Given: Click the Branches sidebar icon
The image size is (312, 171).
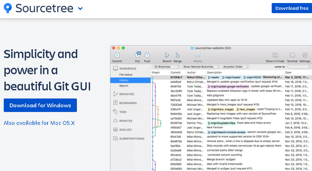Looking at the screenshot, I should 115,94.
